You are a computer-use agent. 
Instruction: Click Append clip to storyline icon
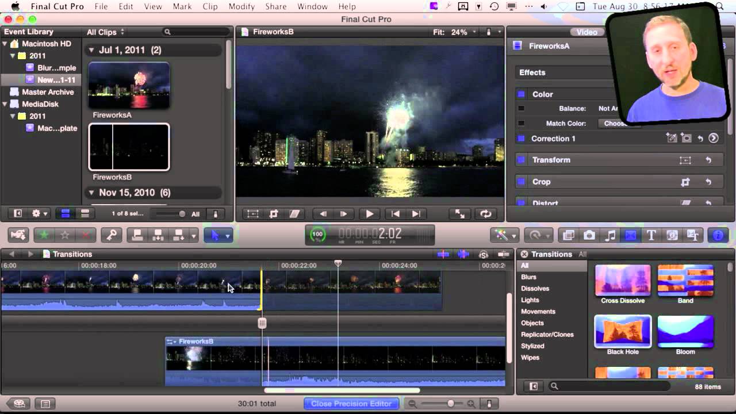tap(179, 235)
